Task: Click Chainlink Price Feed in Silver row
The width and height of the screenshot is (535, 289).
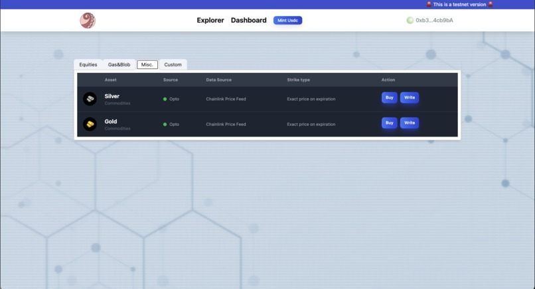Action: 226,99
